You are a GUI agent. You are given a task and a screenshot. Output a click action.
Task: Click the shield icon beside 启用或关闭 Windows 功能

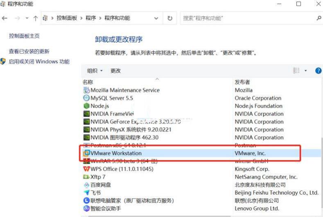3,61
